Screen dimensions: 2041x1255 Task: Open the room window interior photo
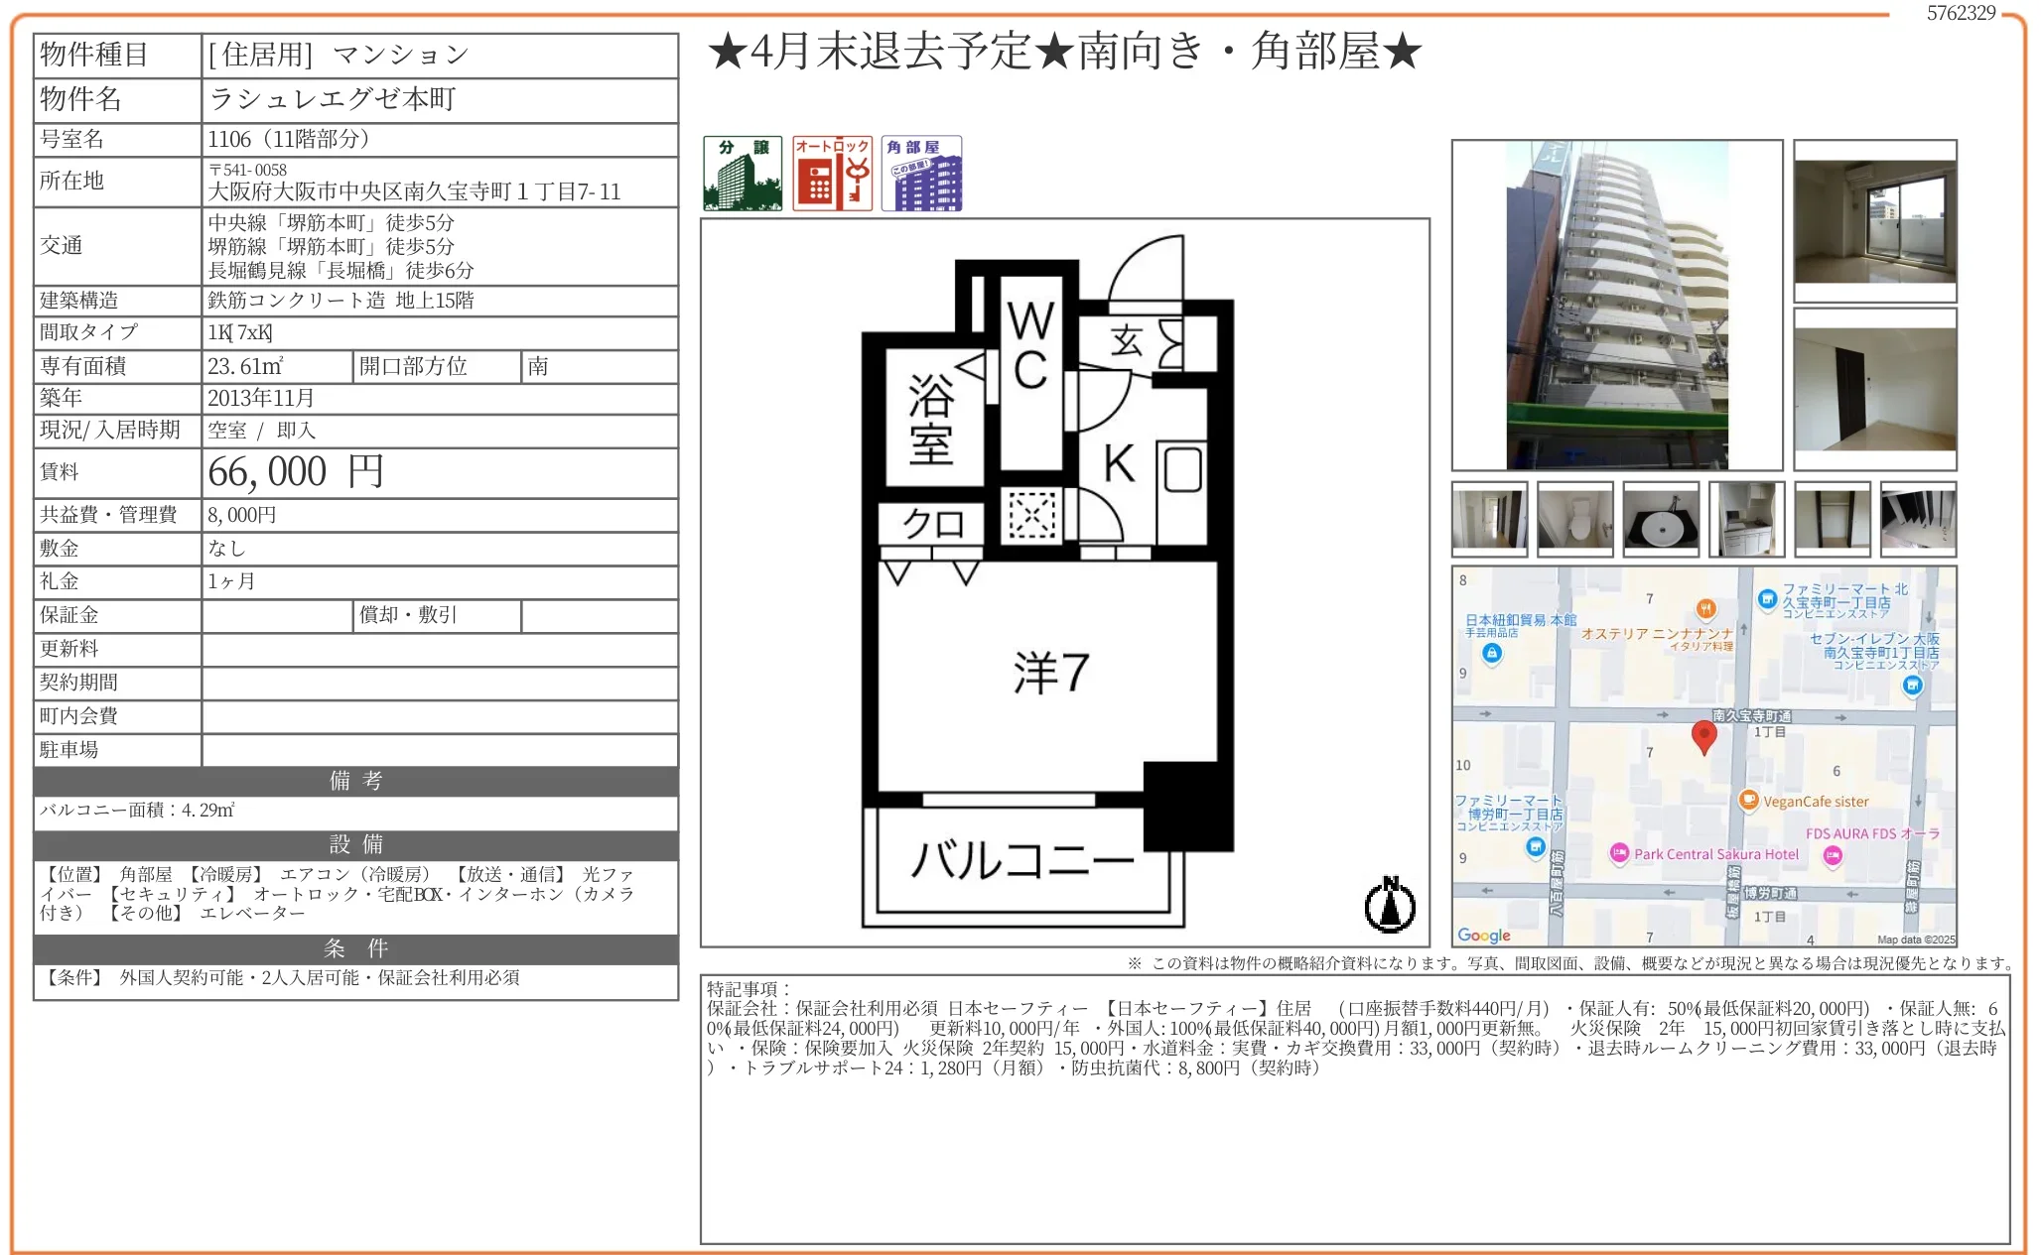point(1874,220)
